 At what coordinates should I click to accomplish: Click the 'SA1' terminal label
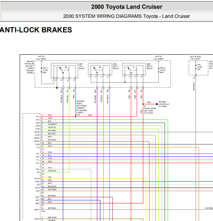pyautogui.click(x=37, y=120)
